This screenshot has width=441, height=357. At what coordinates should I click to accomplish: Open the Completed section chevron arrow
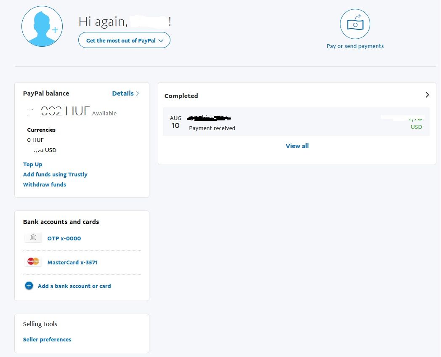427,95
